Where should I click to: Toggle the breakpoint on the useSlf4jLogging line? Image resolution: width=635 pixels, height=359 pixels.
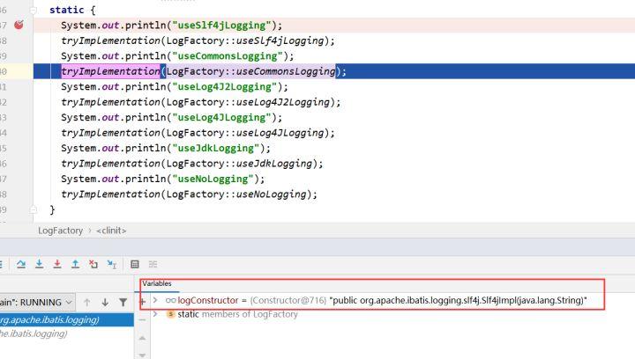point(19,25)
